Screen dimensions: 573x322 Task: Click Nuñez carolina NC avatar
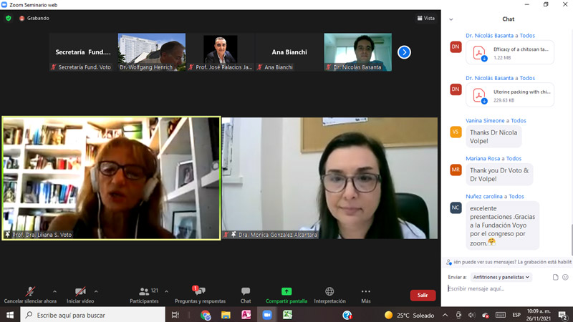coord(456,208)
